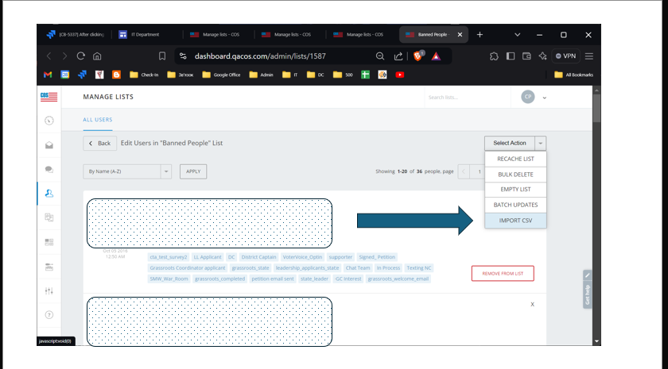
Task: Click the Remove From List button
Action: [502, 273]
